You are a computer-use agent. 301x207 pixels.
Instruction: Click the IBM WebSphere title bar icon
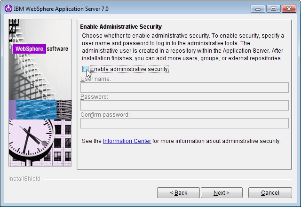click(x=6, y=9)
